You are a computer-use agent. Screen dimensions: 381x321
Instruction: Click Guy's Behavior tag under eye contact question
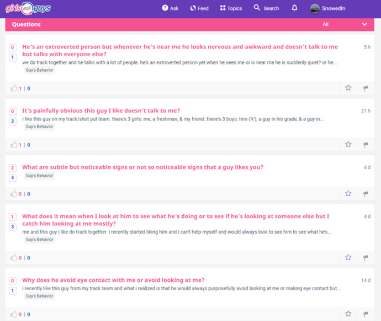tap(39, 296)
